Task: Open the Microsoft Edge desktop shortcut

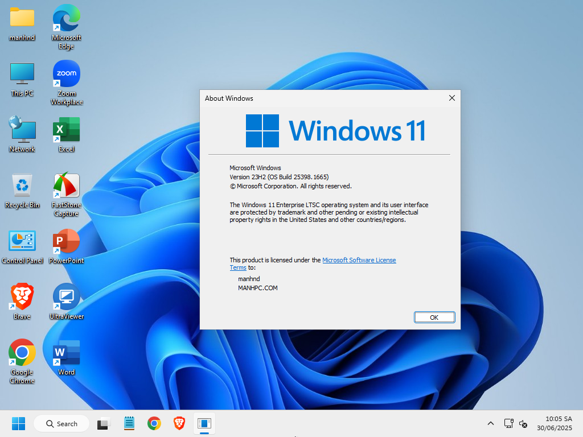Action: [x=67, y=19]
